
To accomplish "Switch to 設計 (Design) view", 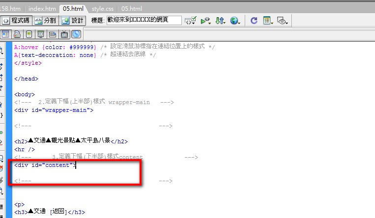I will click(73, 21).
